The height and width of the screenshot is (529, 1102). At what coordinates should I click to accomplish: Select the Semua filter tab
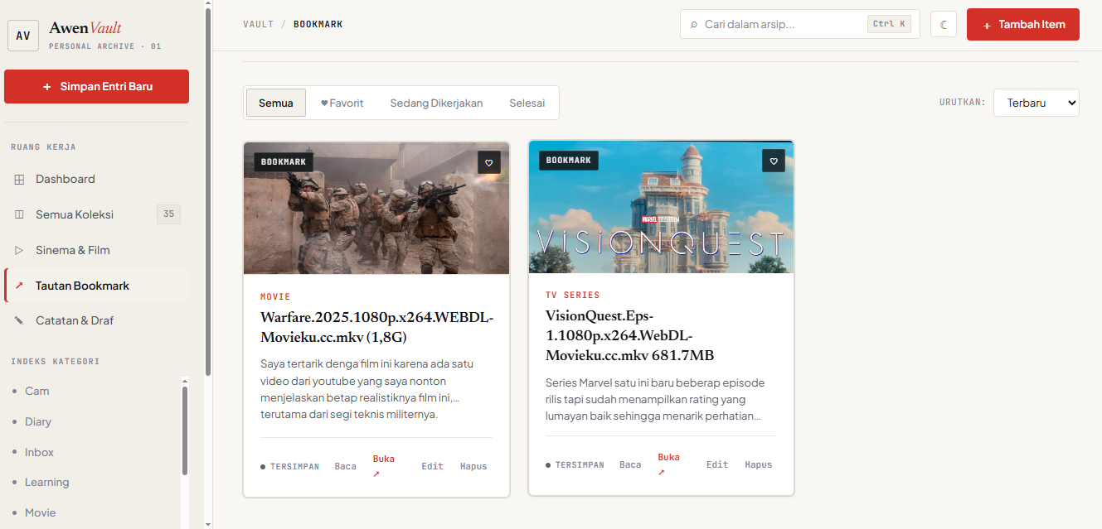click(x=276, y=103)
